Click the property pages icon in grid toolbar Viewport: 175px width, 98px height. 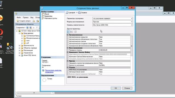pos(75,32)
